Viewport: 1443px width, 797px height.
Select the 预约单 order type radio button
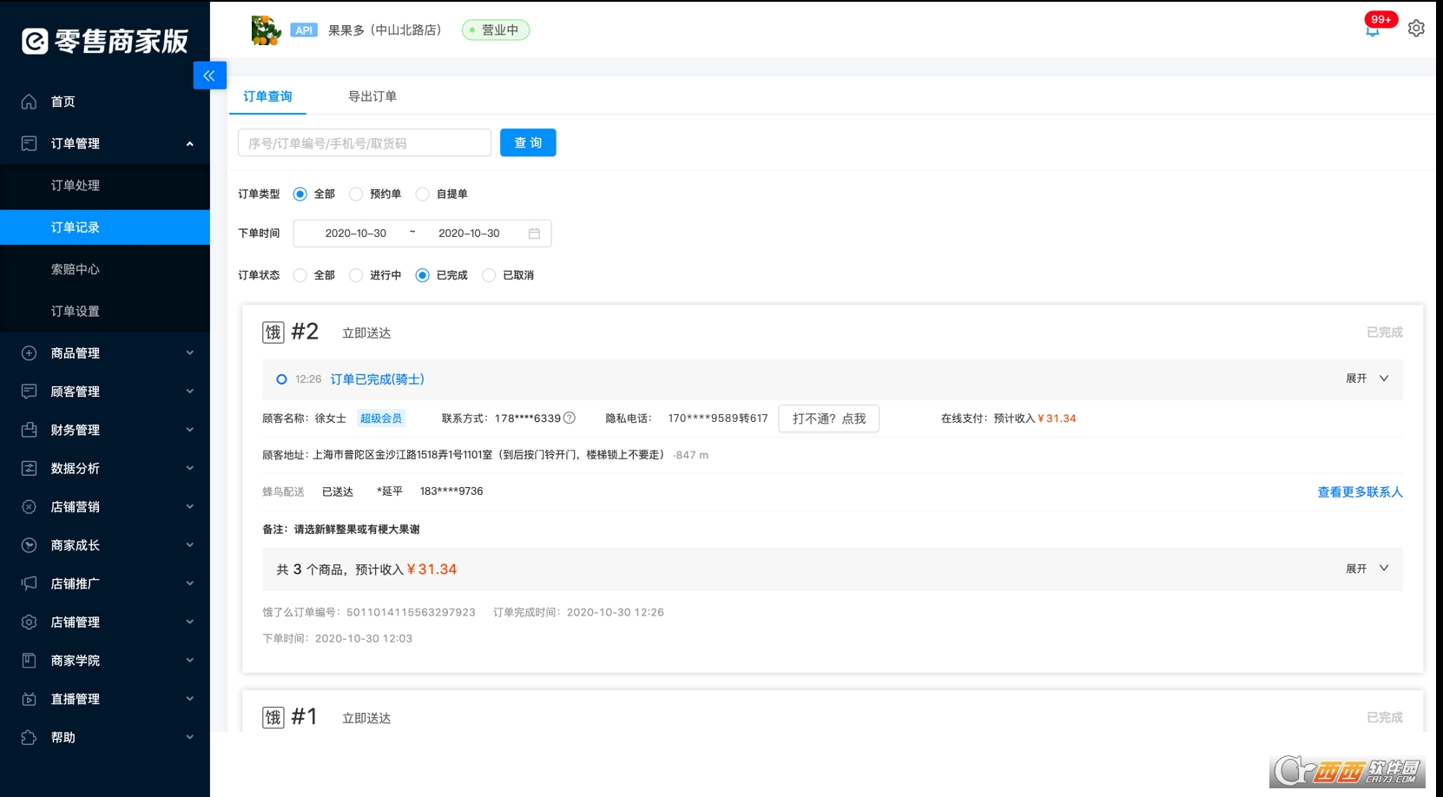coord(355,194)
